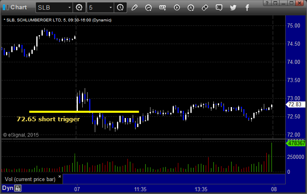Toggle the lock icon next to Dyn
Viewport: 307px width, 194px height.
click(x=18, y=188)
